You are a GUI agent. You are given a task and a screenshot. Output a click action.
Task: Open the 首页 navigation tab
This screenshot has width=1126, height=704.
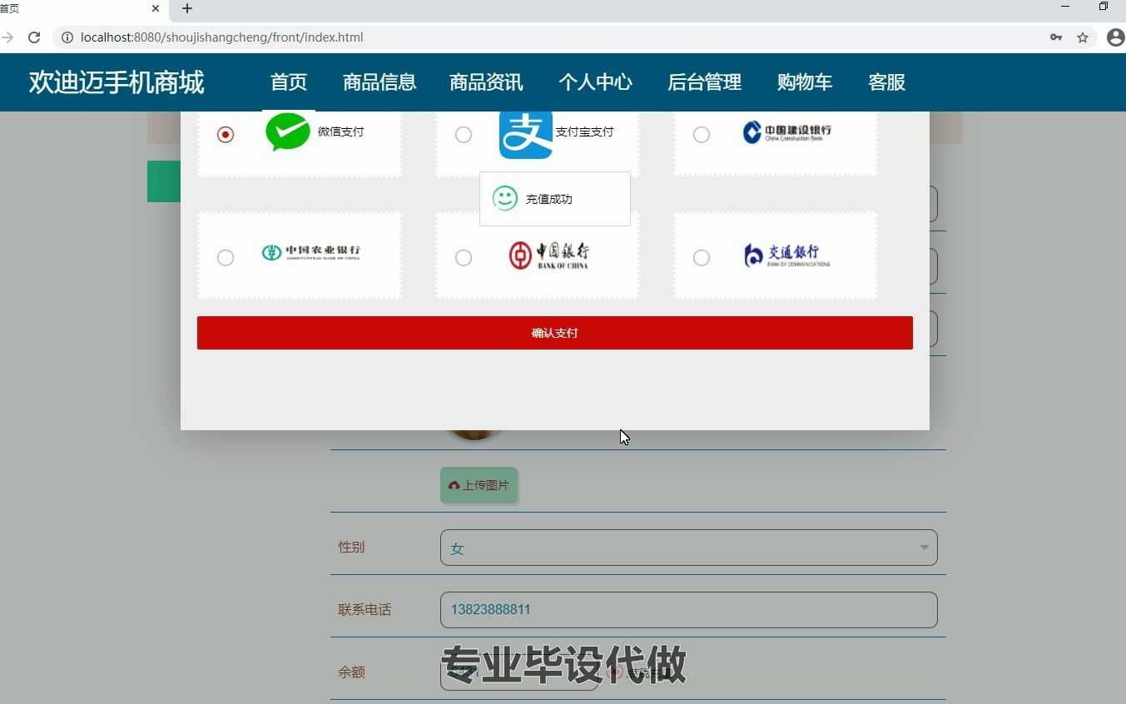click(289, 82)
